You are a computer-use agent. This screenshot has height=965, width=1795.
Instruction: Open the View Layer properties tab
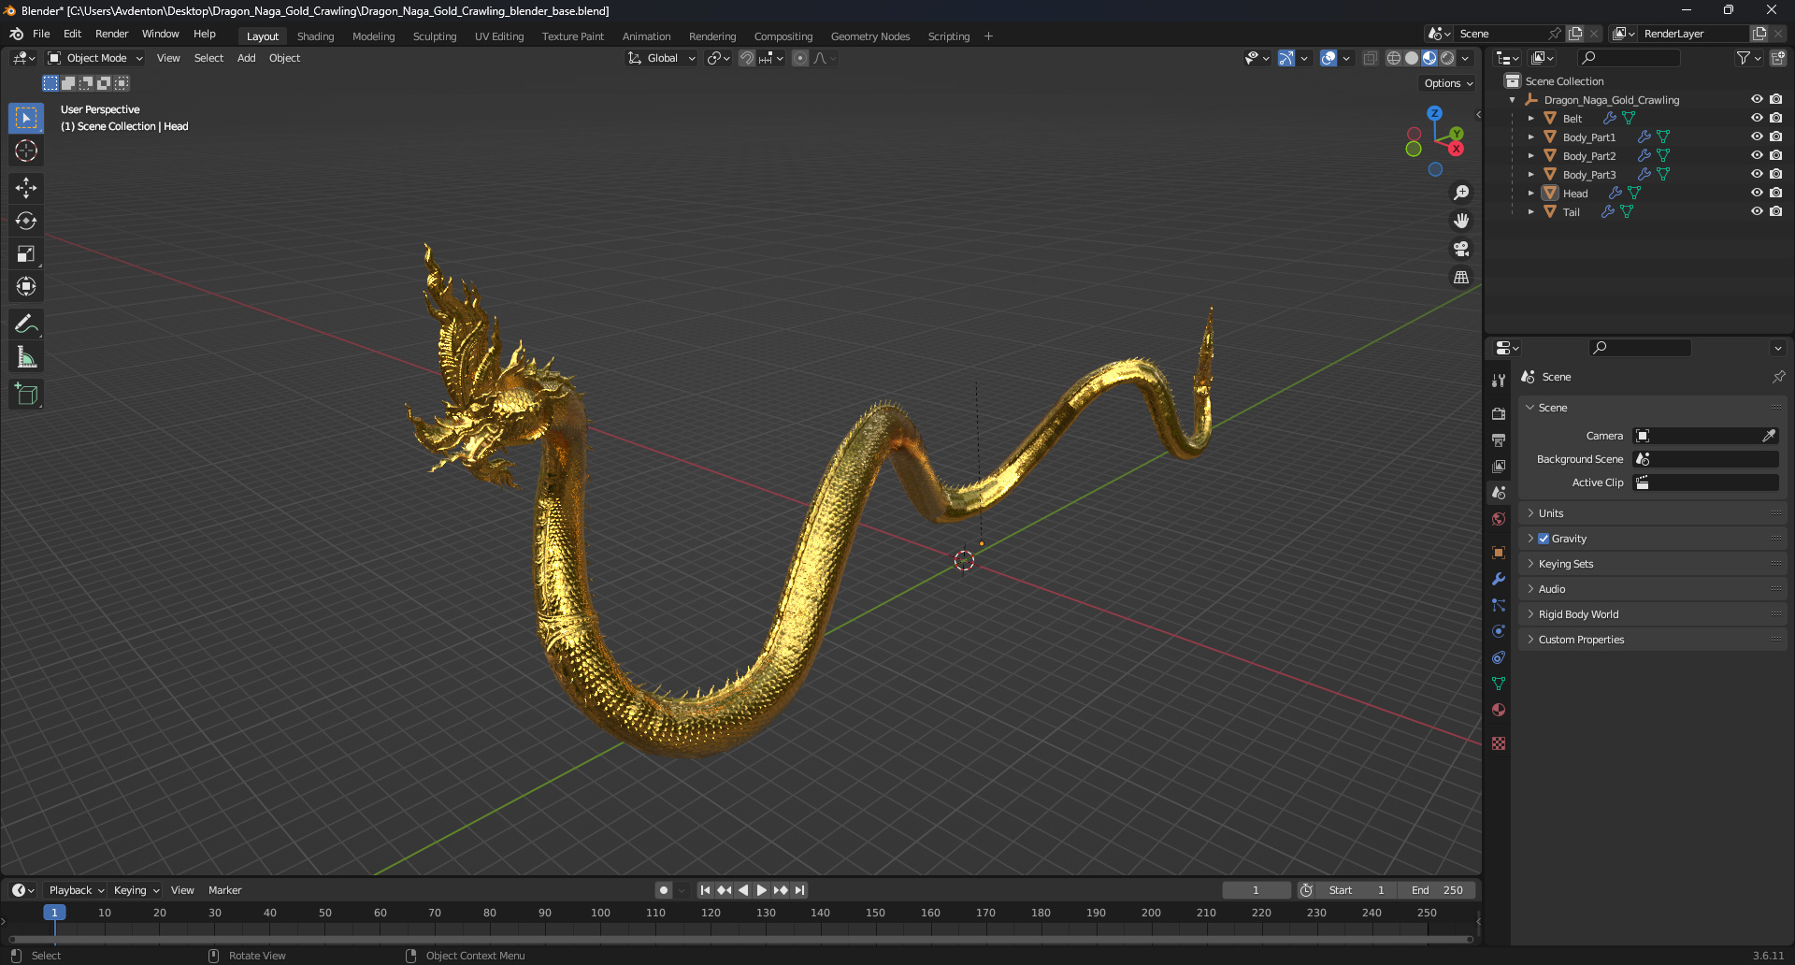(x=1499, y=466)
